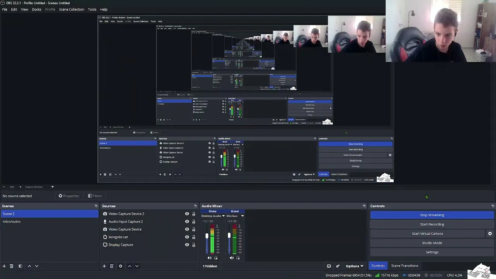Viewport: 496px width, 279px height.
Task: Open the Scale to Window dropdown
Action: pyautogui.click(x=39, y=187)
